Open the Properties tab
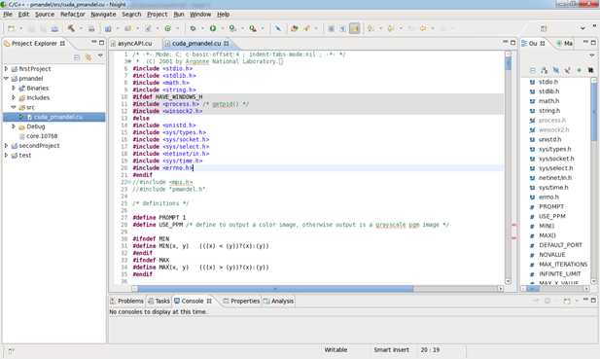The image size is (600, 359). [x=241, y=301]
